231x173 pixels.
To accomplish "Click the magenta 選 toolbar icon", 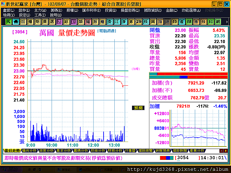I will click(x=59, y=22).
